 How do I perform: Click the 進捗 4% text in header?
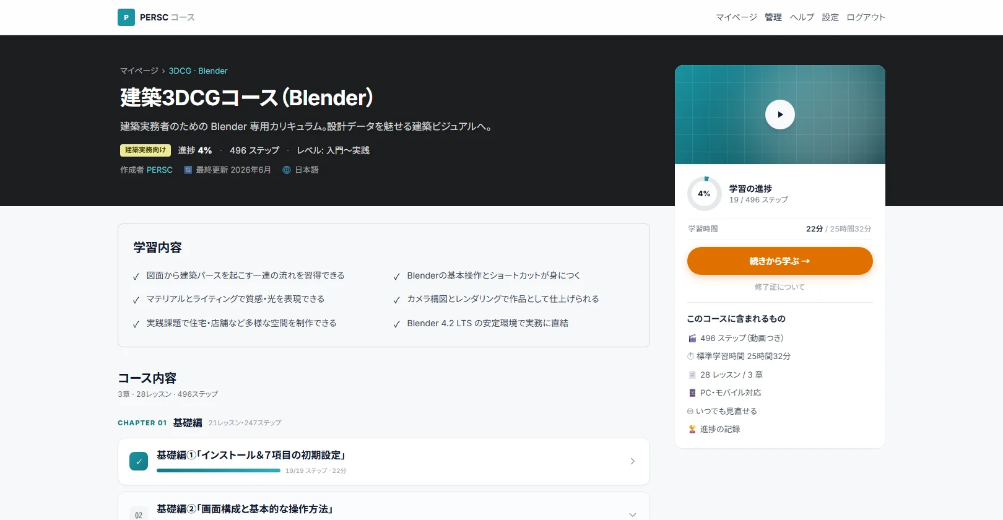(x=195, y=150)
